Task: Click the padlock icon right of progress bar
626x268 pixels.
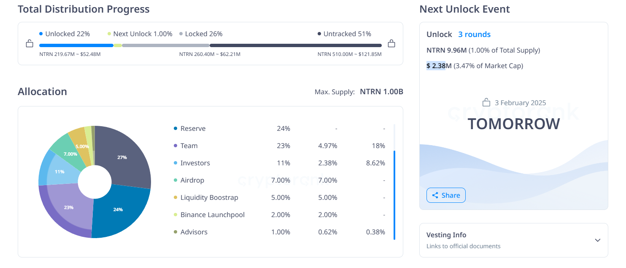Action: [391, 43]
